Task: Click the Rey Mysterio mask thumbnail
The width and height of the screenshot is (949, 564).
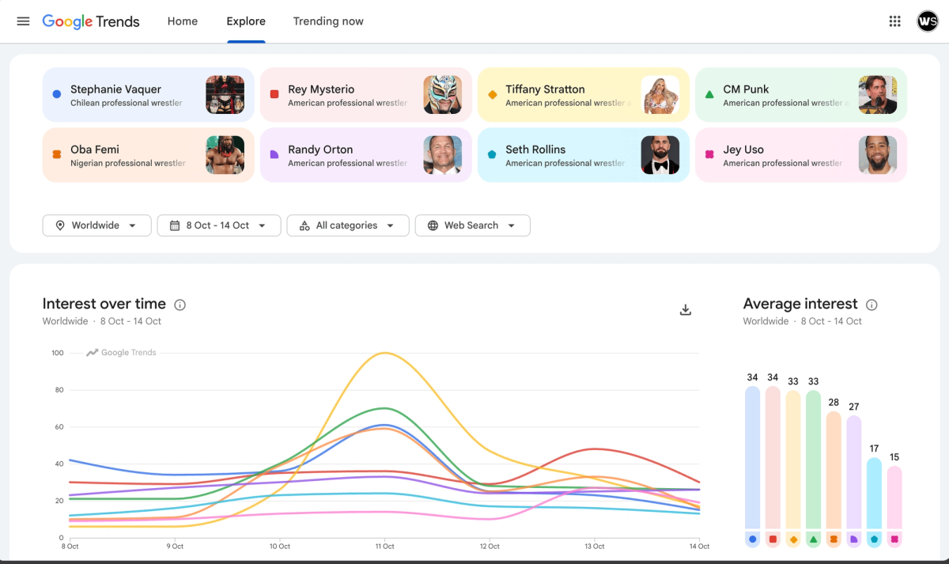Action: [x=443, y=95]
